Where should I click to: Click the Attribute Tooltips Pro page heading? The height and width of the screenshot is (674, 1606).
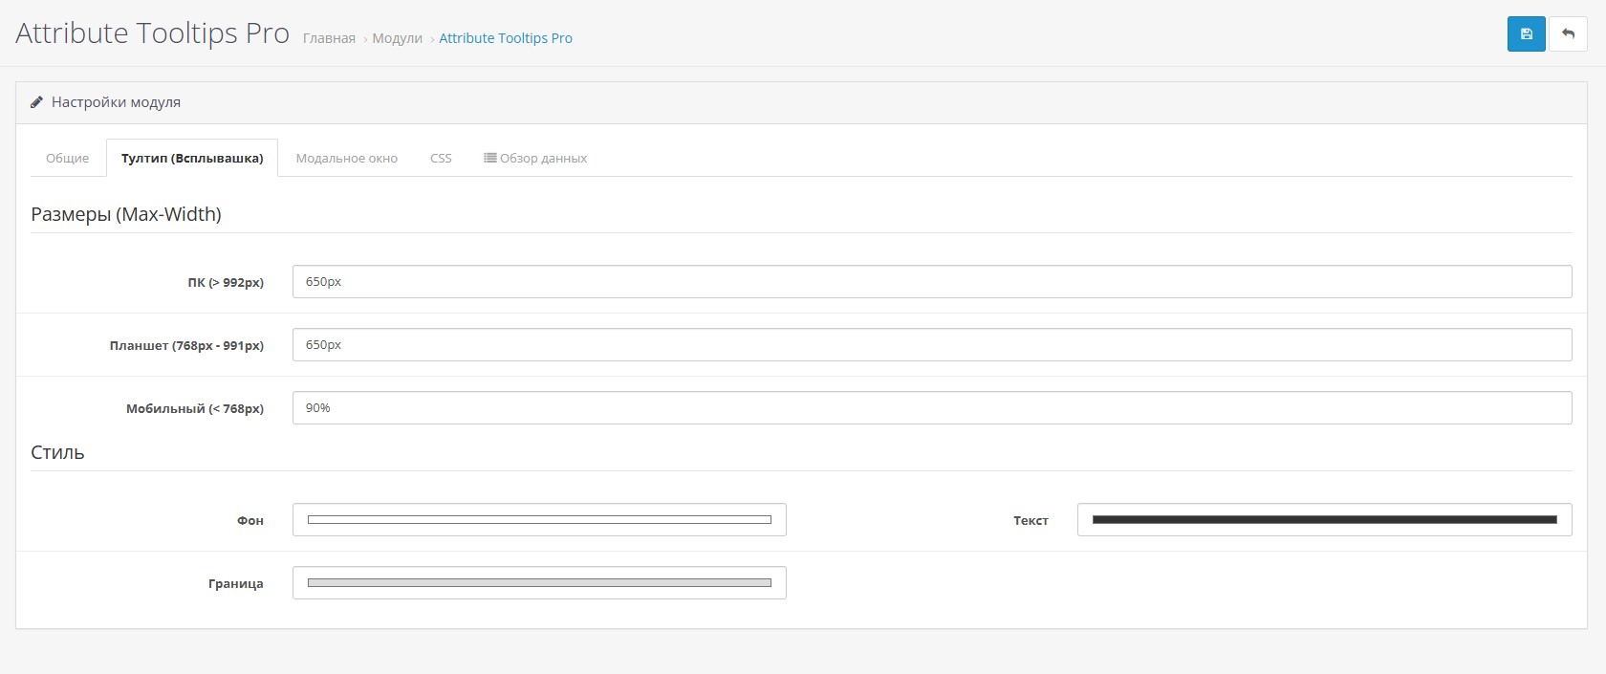point(152,33)
